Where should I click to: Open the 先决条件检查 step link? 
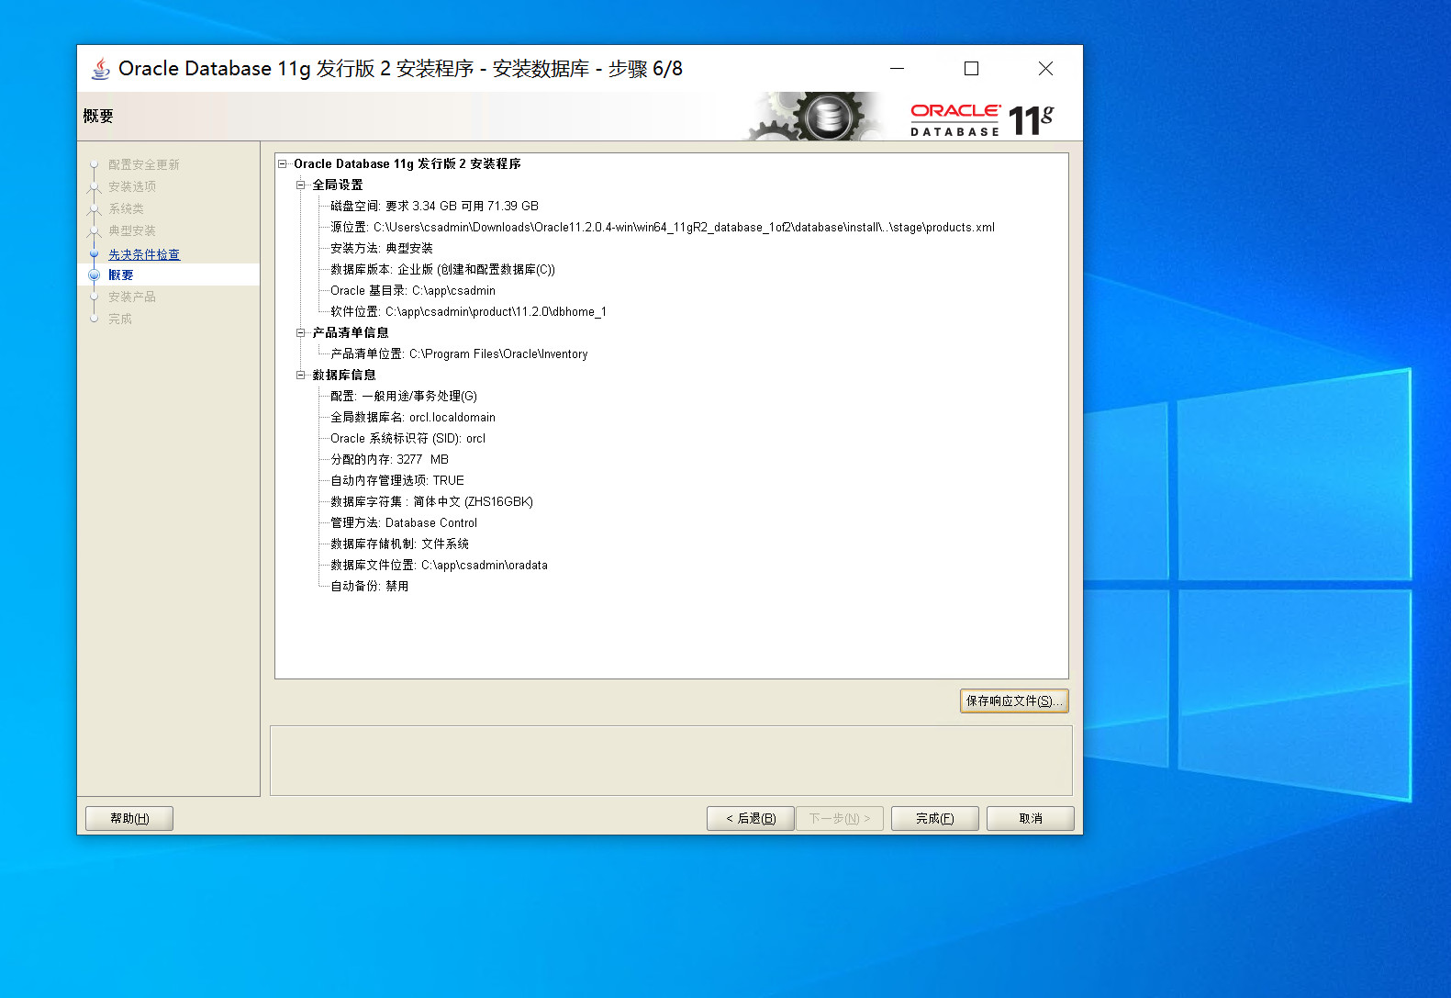[x=144, y=254]
